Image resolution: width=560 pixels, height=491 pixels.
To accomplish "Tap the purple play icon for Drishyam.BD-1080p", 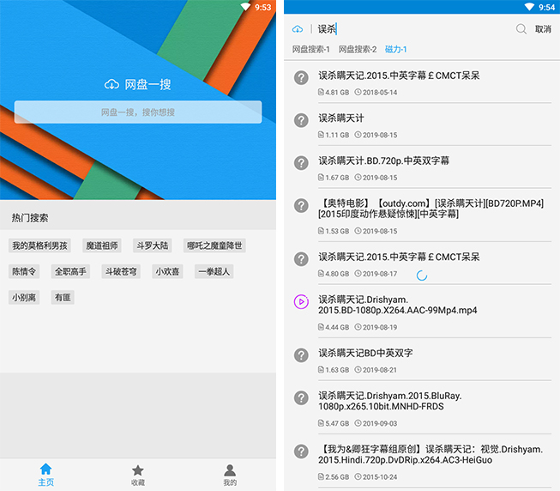I will pos(301,301).
